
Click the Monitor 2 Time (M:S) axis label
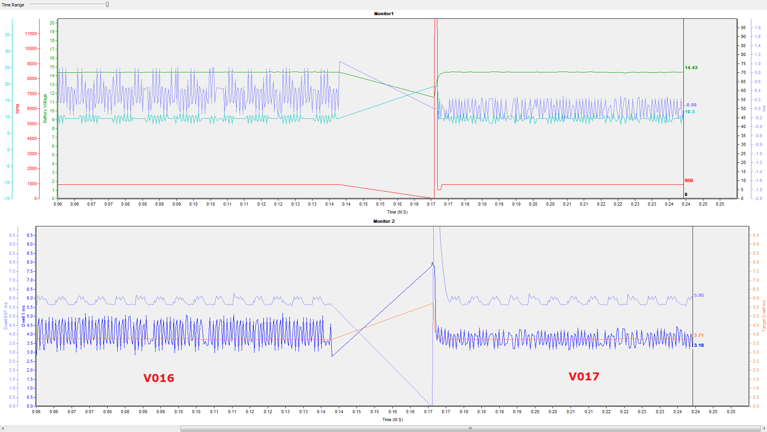point(393,420)
